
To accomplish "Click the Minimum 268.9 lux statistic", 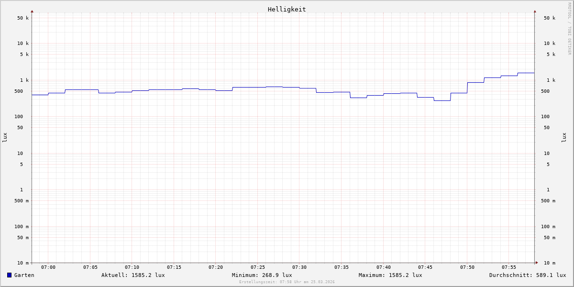I will pos(262,275).
